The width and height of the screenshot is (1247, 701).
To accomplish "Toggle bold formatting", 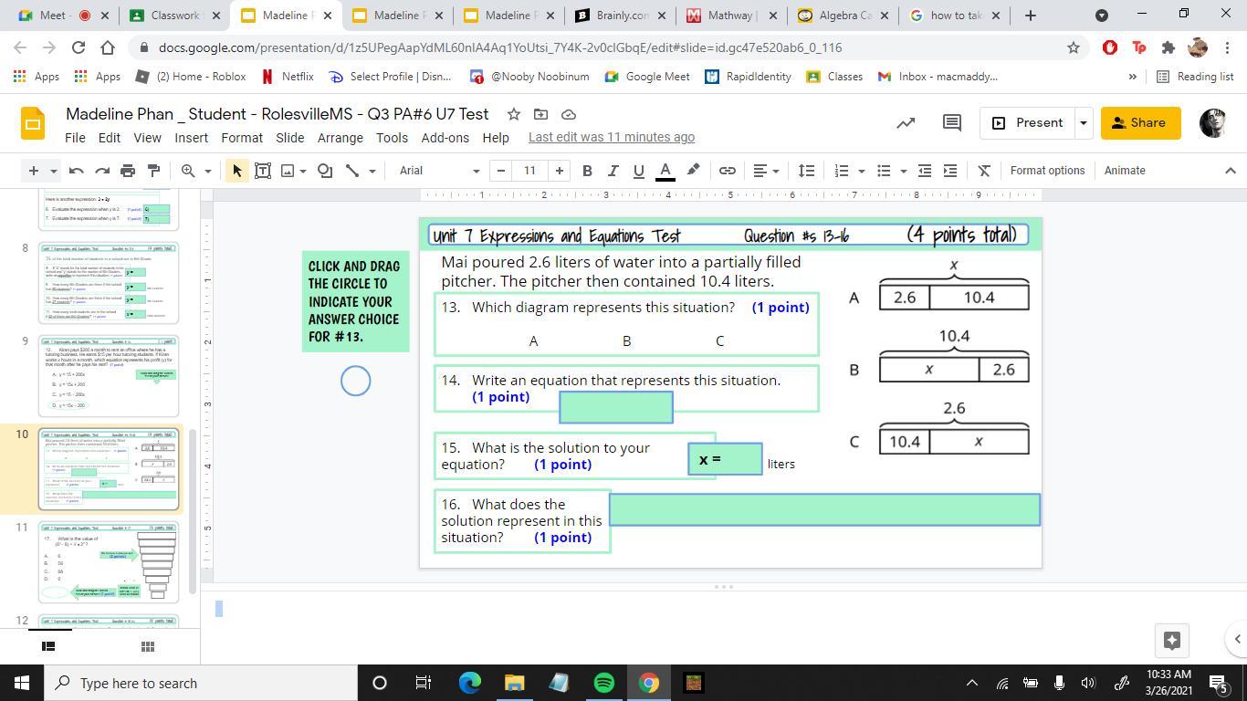I will (587, 171).
